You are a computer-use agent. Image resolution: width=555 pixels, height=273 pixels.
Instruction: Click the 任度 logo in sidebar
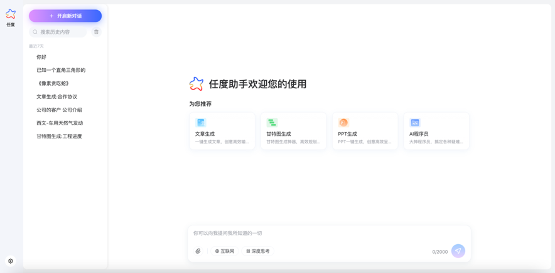[11, 14]
